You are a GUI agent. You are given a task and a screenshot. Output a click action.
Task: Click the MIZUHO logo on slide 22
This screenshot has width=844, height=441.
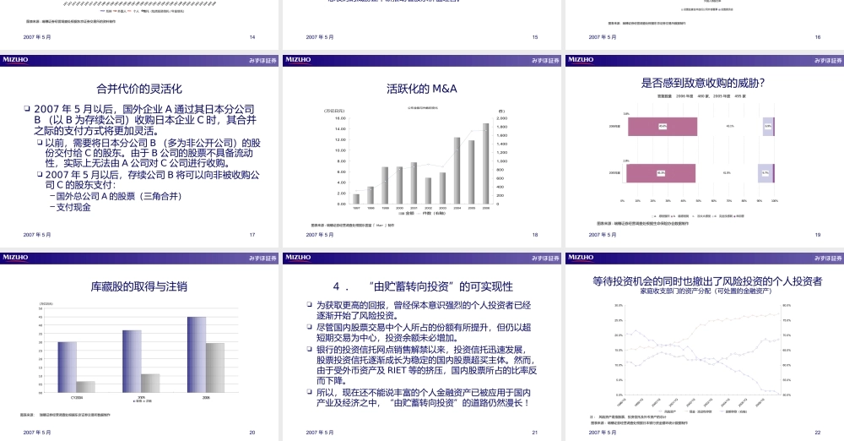coord(581,258)
